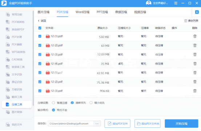The width and height of the screenshot is (201, 131).
Task: Choose the 缩小优先 compression option
Action: pos(91,103)
